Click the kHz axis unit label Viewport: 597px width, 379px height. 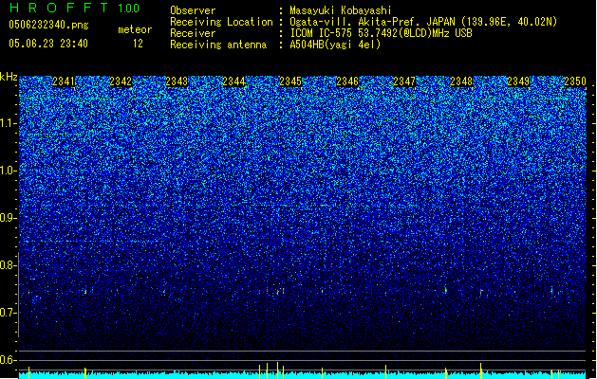point(9,77)
